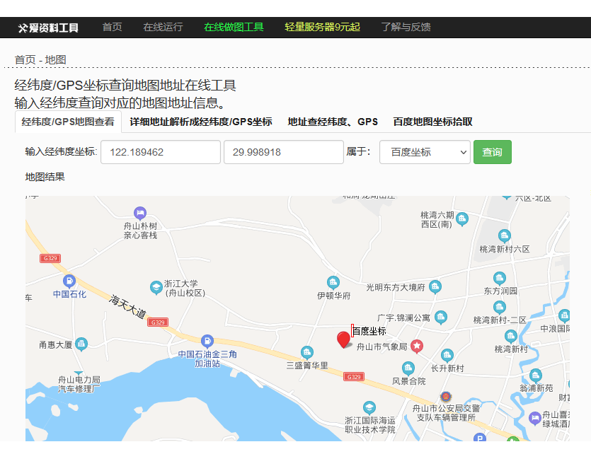Click the G329 road shield label

pyautogui.click(x=158, y=322)
